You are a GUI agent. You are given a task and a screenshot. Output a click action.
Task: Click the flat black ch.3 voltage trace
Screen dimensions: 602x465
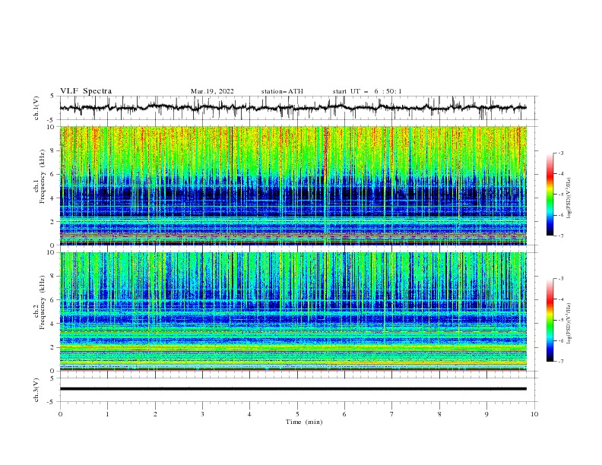point(293,389)
